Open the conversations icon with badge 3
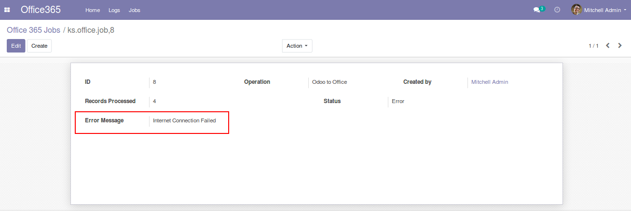The height and width of the screenshot is (211, 631). coord(537,10)
